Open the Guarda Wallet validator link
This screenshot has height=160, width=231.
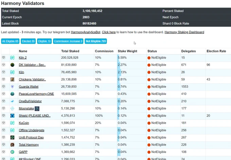click(x=29, y=87)
